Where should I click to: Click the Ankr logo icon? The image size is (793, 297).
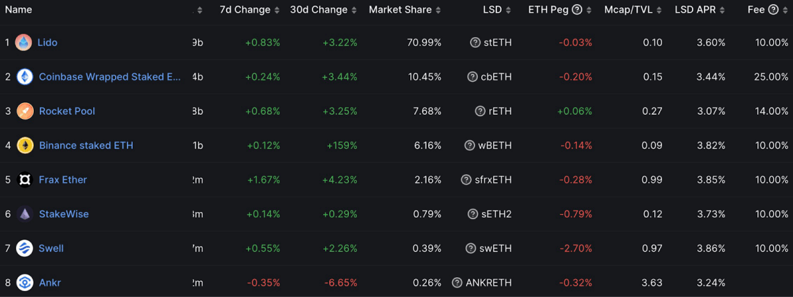[25, 282]
